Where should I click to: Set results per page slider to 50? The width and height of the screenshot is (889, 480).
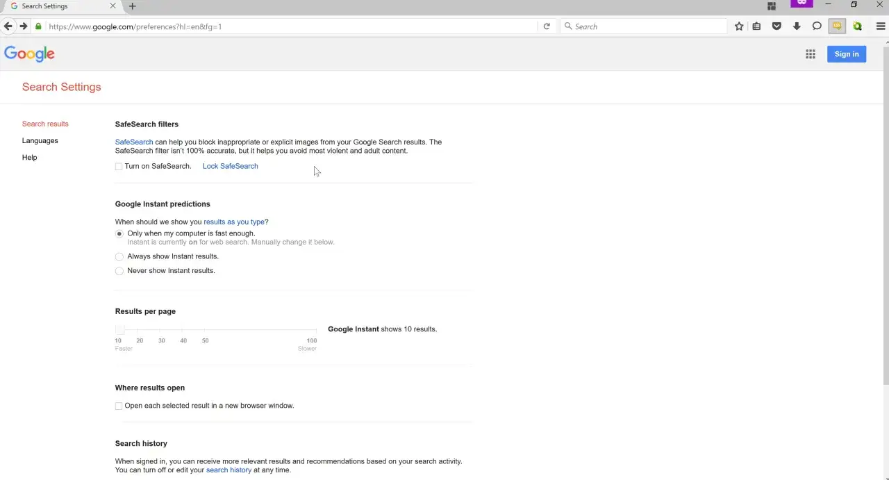[x=205, y=330]
